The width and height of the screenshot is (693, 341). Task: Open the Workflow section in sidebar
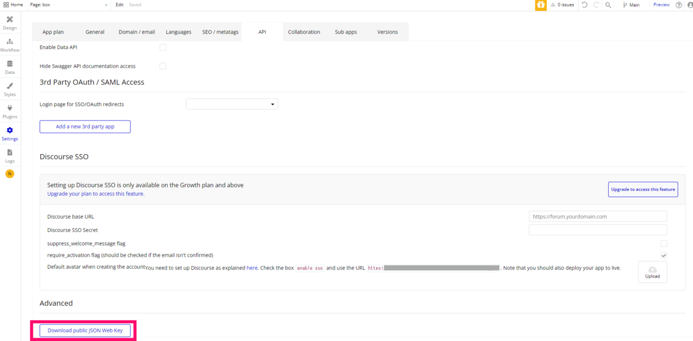coord(10,45)
